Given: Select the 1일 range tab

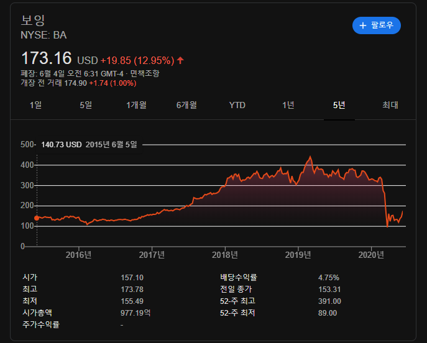Looking at the screenshot, I should (x=35, y=105).
